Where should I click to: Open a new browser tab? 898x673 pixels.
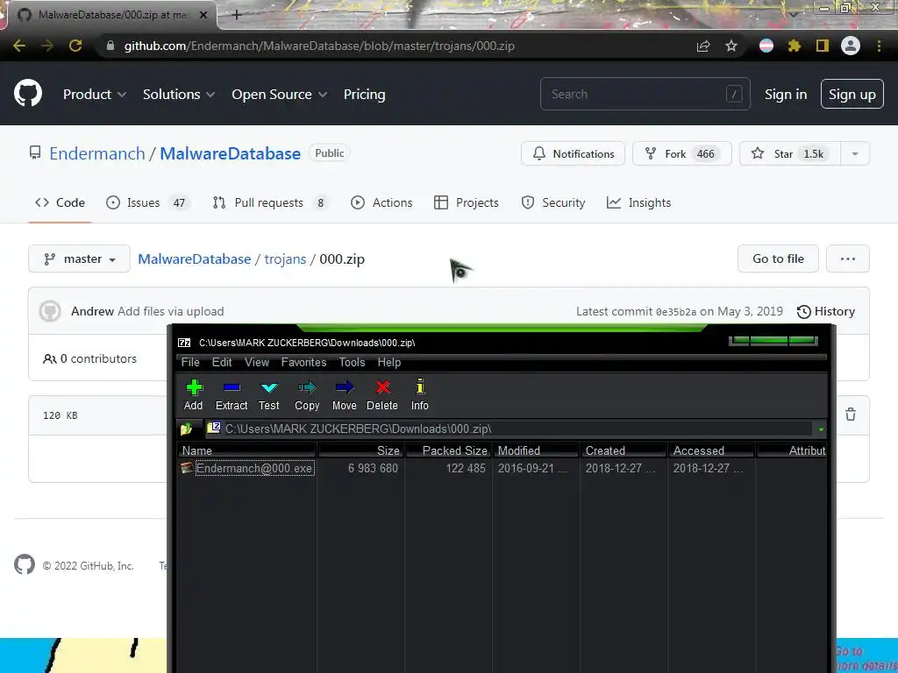[x=237, y=15]
